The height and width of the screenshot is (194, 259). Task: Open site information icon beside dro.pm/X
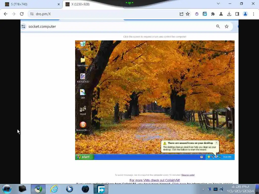coord(32,14)
